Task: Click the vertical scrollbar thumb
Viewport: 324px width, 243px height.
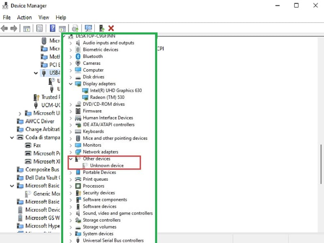Action: tap(321, 164)
